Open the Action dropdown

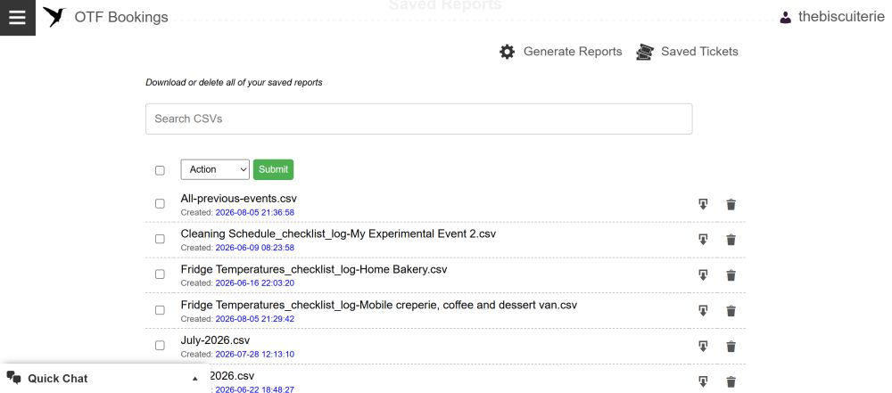tap(215, 169)
